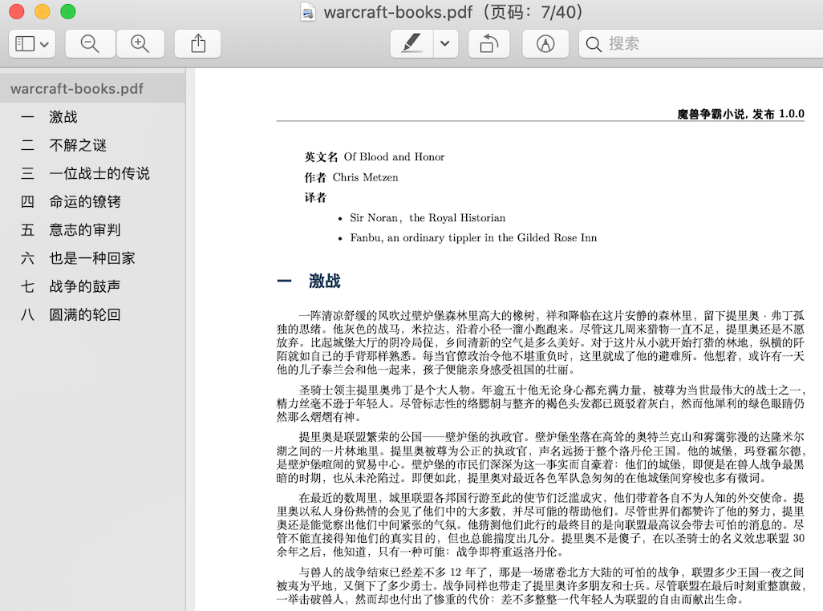Go to chapter 一 激战 in outline
This screenshot has width=823, height=611.
tap(92, 116)
